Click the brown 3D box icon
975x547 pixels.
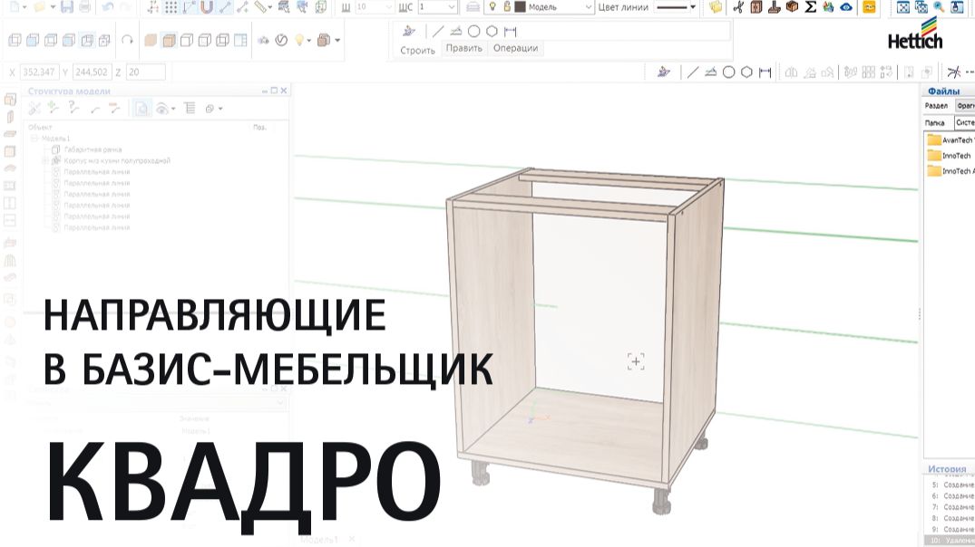[x=792, y=7]
